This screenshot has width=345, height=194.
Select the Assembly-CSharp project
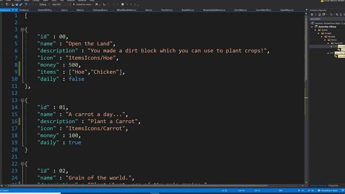pos(327,27)
